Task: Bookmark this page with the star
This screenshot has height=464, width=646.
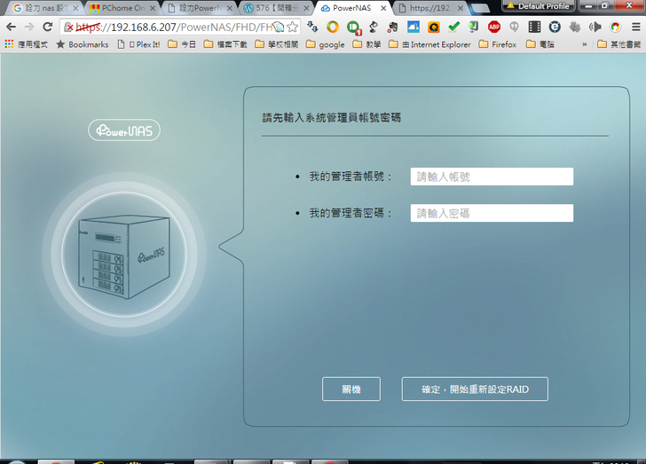Action: (293, 28)
